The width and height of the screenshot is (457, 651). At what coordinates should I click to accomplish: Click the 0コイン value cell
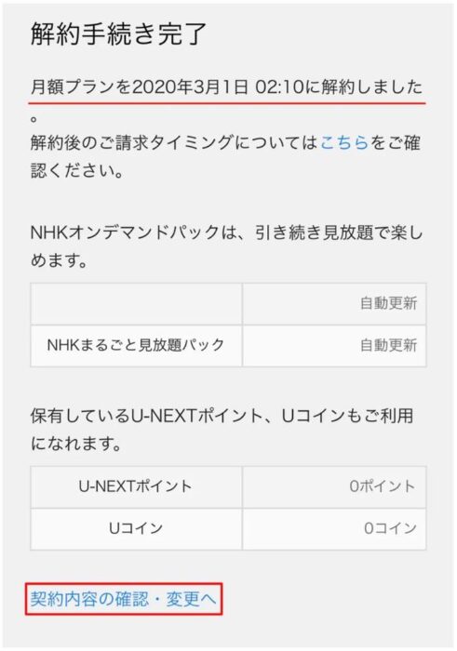[334, 528]
